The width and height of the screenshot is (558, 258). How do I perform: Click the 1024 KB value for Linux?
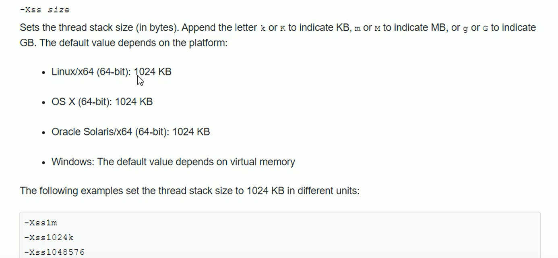[153, 72]
